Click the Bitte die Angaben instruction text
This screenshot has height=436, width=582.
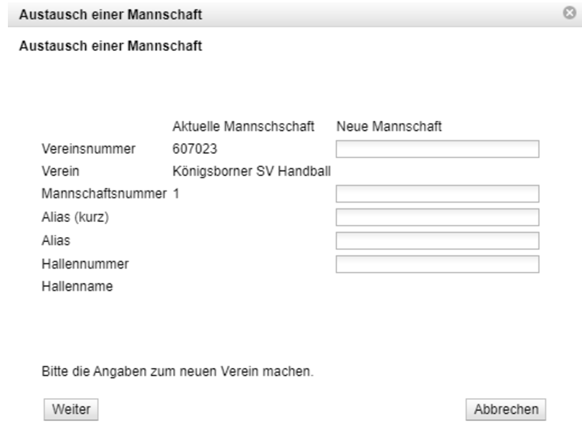(178, 372)
